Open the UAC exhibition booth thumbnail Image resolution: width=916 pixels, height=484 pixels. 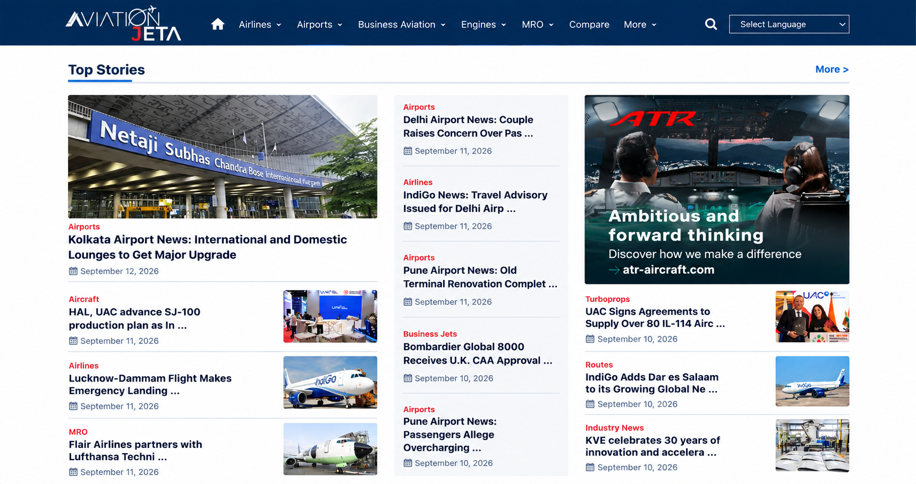click(330, 316)
